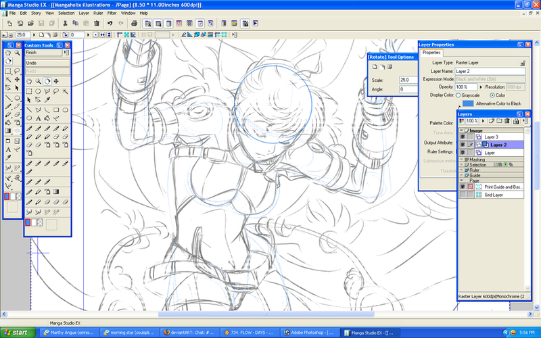Expand the Guide group in Layers

tap(461, 175)
